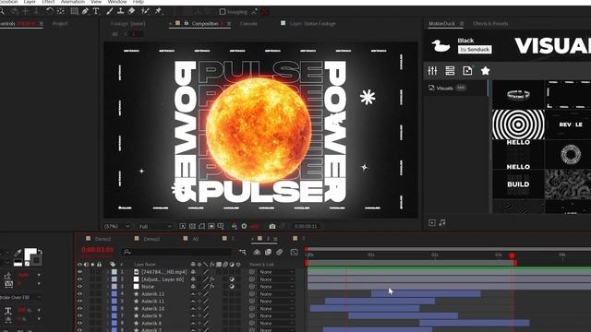Toggle motion blur enable icon in timeline
The image size is (591, 332).
[279, 252]
